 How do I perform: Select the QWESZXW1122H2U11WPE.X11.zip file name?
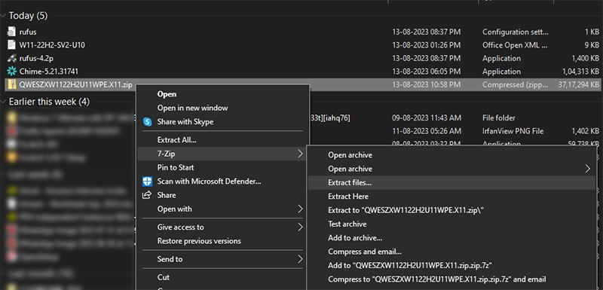pyautogui.click(x=76, y=84)
